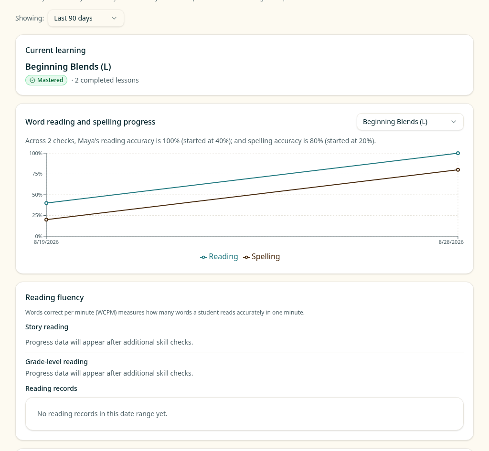Viewport: 489px width, 451px height.
Task: Click 'No reading records in this date range yet'
Action: click(x=102, y=414)
